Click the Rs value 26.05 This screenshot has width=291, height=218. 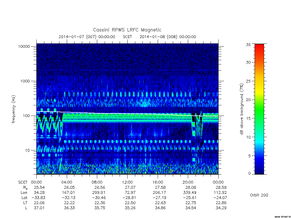(69, 187)
